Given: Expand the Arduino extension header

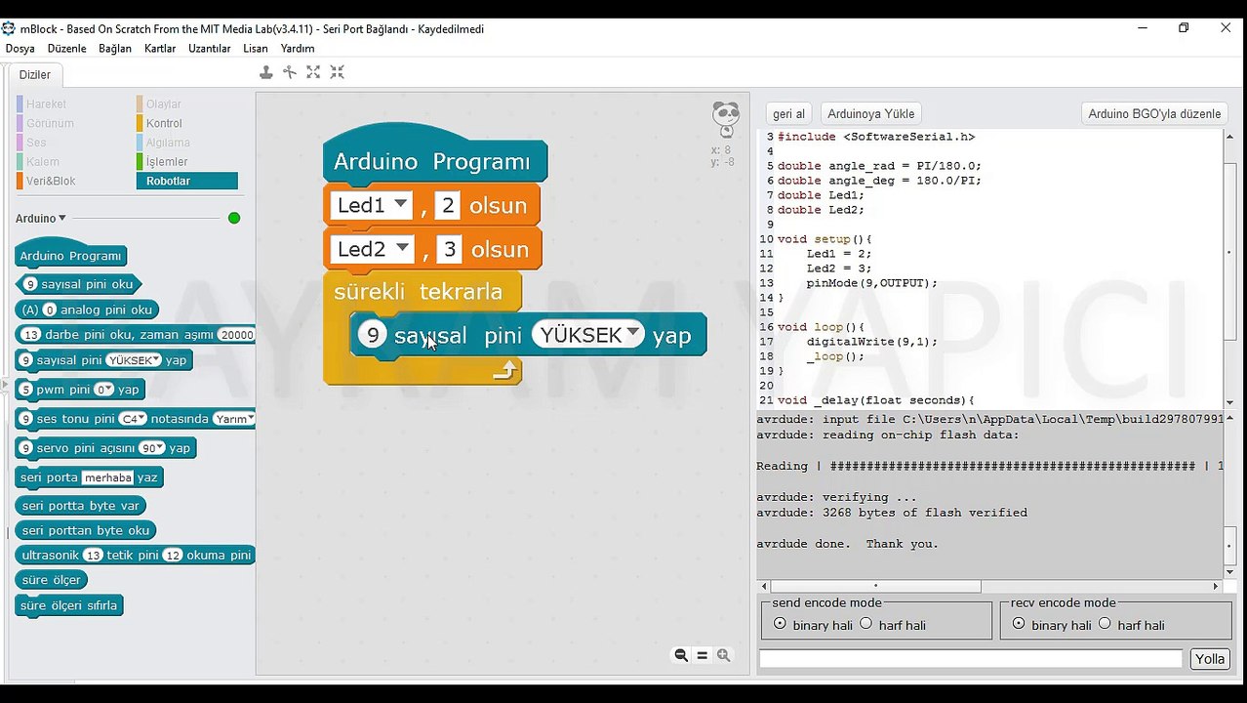Looking at the screenshot, I should click(x=41, y=219).
